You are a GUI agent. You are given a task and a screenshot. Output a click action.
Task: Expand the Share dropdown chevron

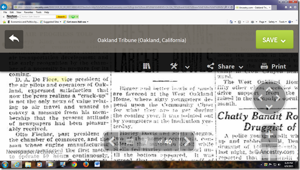coord(241,67)
